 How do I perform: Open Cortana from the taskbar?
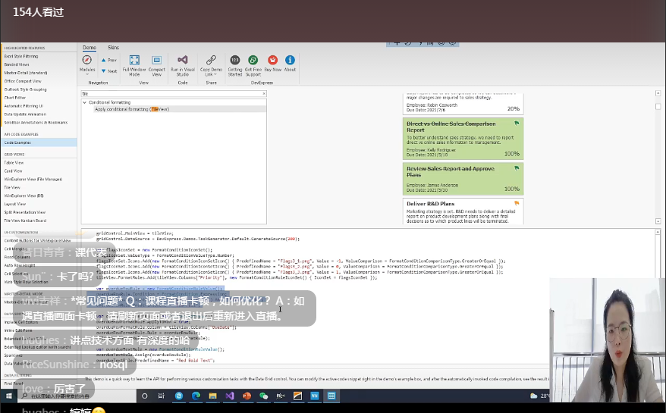pos(144,396)
